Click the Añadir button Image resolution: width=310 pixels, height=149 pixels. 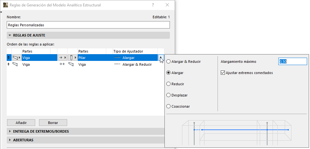[21, 123]
